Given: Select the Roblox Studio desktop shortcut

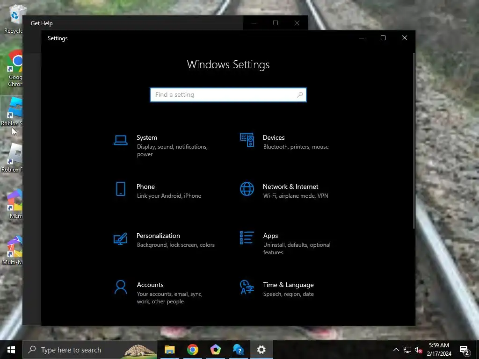Looking at the screenshot, I should tap(12, 111).
